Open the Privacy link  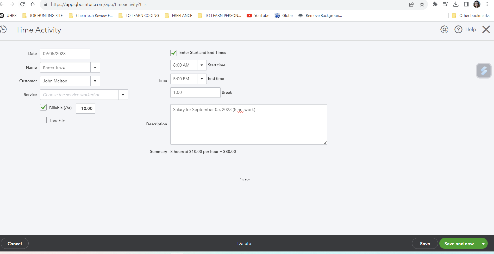click(244, 179)
